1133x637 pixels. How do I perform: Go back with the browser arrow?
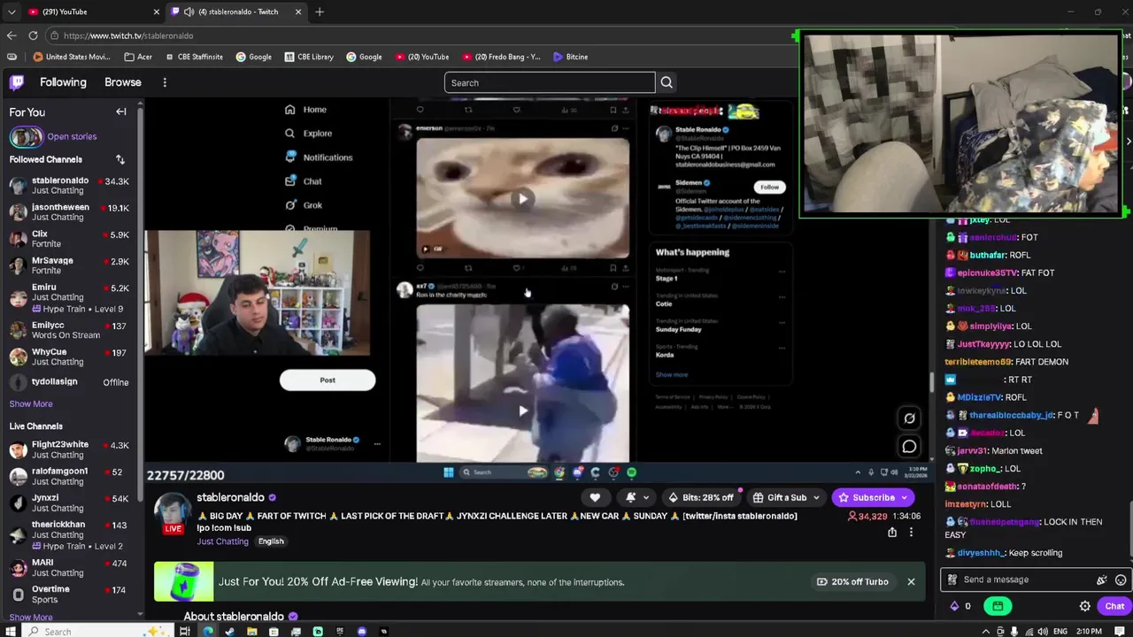pos(12,35)
